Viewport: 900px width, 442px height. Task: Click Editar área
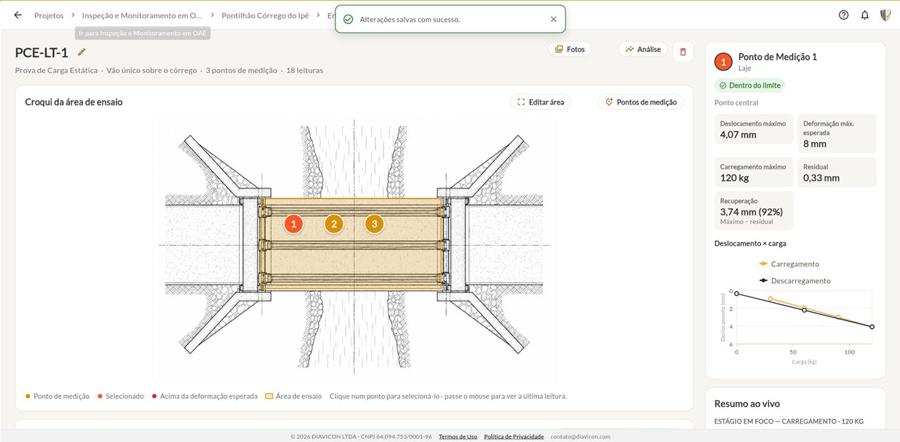tap(540, 102)
